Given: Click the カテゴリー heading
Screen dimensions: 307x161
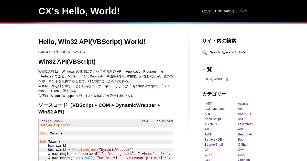Looking at the screenshot, I should click(x=214, y=94).
